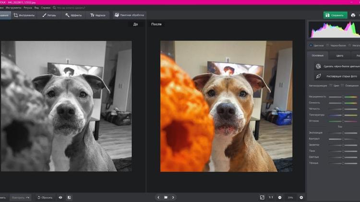Click the До label
This screenshot has height=202, width=360.
[136, 24]
